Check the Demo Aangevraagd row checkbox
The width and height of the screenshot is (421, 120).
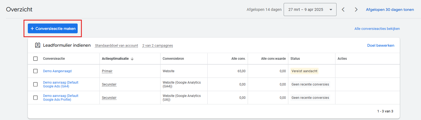coord(35,71)
